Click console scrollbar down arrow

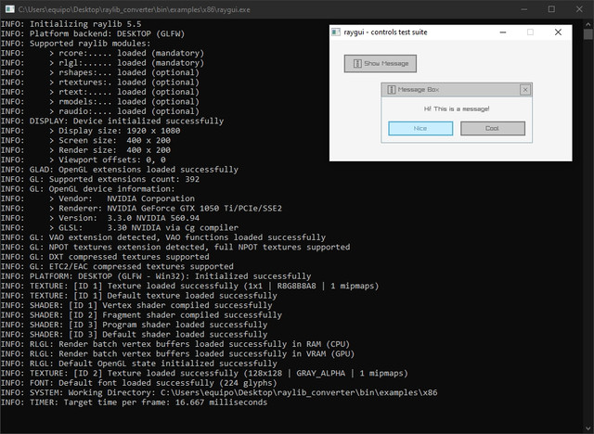588,429
